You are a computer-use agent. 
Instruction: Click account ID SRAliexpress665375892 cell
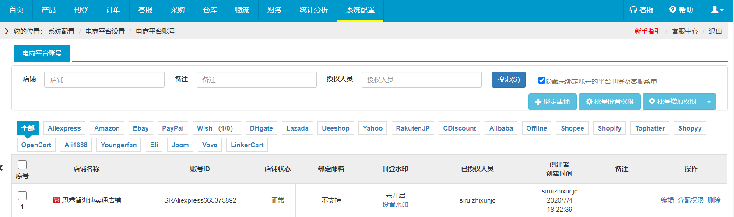(200, 200)
